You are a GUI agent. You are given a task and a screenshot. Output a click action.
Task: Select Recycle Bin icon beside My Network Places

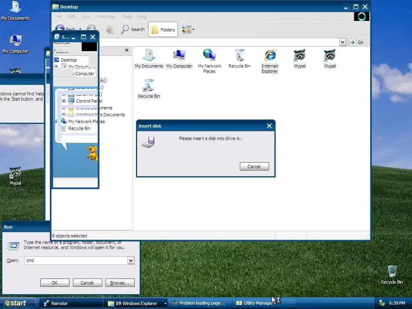(x=239, y=58)
